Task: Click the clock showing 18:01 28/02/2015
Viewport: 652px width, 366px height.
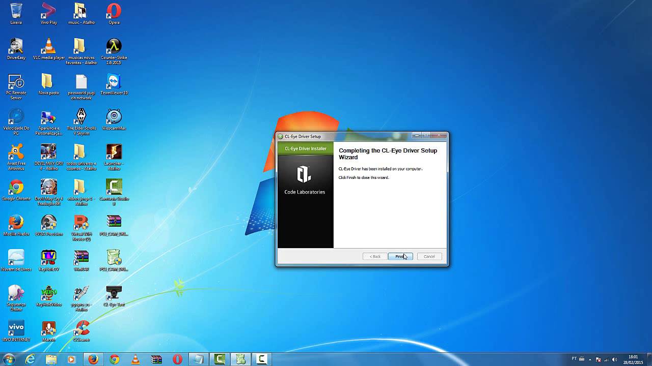Action: (x=633, y=359)
